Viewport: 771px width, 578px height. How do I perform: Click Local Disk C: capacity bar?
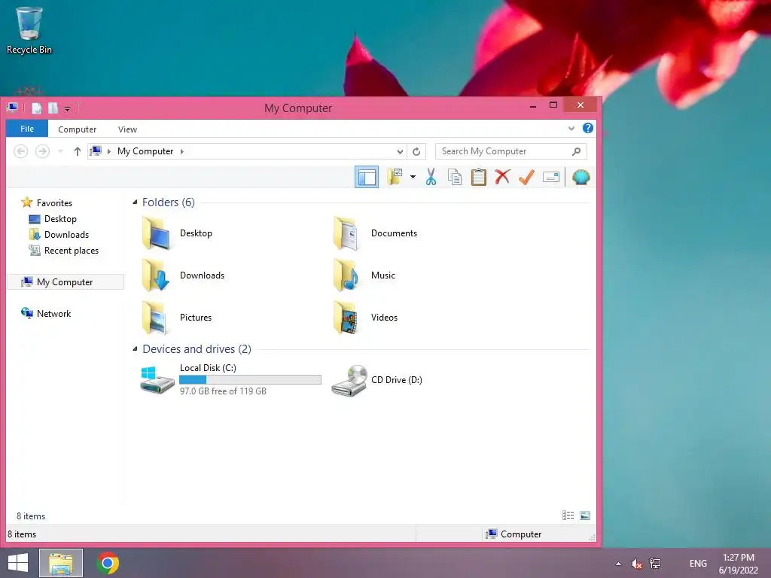(250, 379)
